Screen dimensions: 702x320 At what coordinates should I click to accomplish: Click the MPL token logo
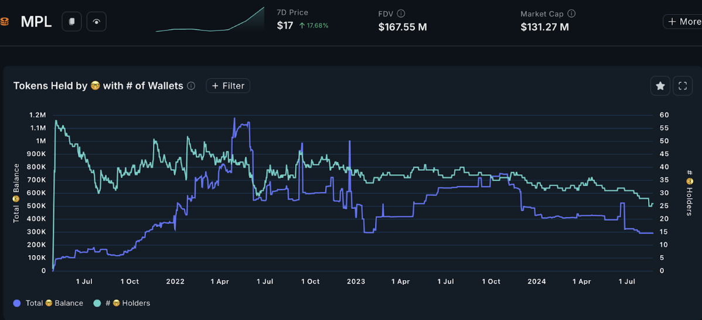4,22
